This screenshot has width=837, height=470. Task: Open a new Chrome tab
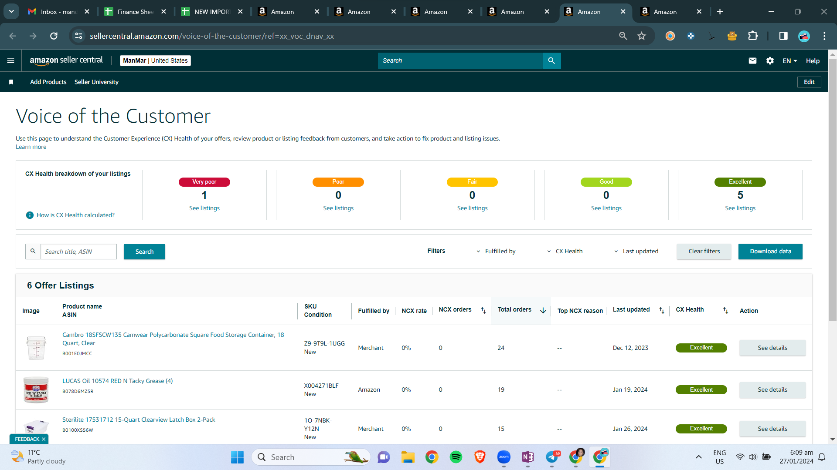[720, 12]
